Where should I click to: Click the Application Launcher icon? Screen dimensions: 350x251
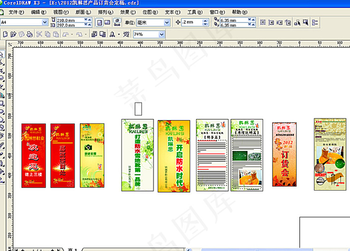[112, 34]
